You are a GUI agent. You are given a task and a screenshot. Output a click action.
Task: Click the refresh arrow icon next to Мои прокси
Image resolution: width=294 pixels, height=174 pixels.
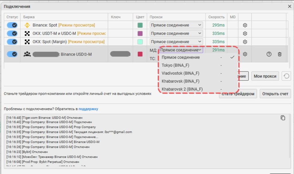[x=286, y=76]
